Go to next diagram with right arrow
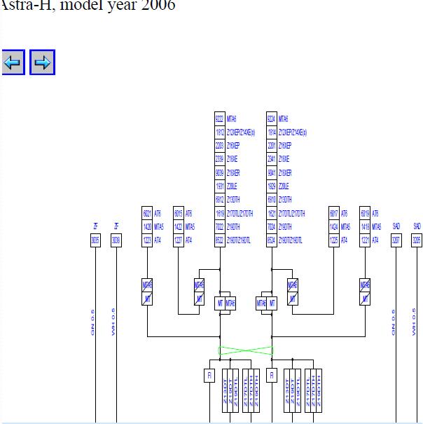423x424 pixels. tap(42, 62)
